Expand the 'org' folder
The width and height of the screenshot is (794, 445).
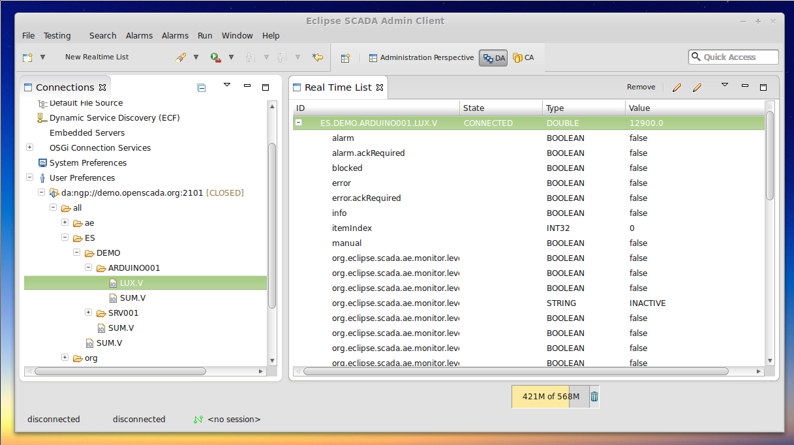(65, 358)
